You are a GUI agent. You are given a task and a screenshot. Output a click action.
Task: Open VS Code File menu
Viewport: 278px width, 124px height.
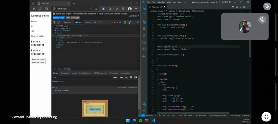(x=148, y=2)
